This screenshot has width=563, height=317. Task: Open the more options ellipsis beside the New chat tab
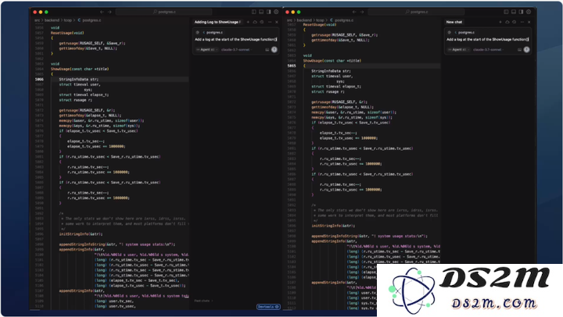pos(522,22)
